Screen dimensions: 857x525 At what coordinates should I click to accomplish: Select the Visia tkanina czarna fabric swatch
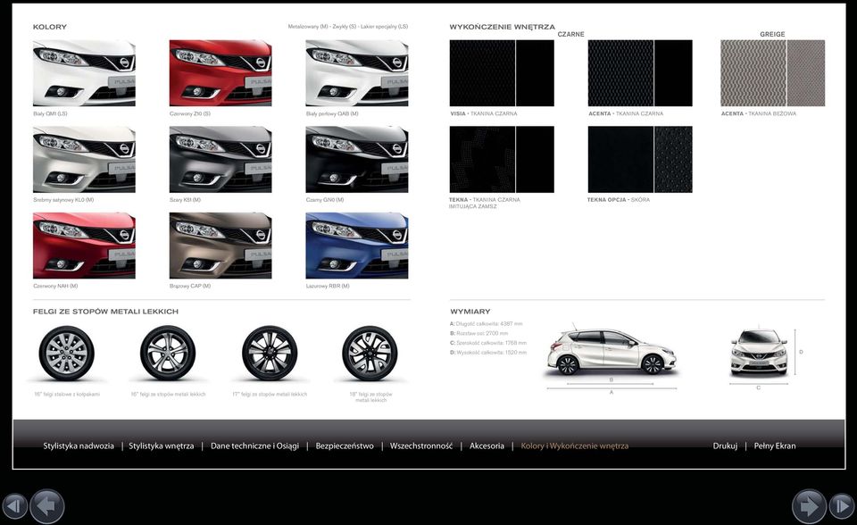(502, 72)
